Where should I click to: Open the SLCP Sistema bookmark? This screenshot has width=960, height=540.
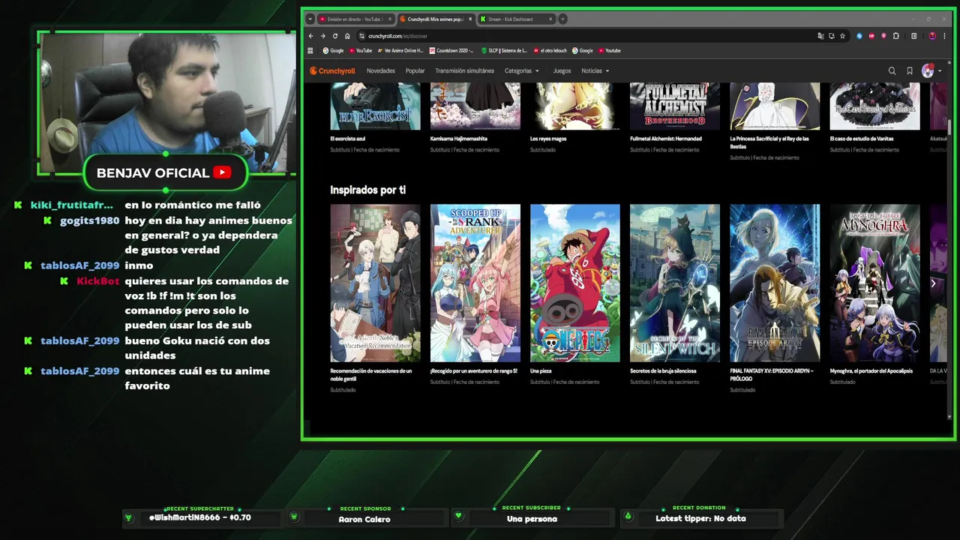(x=504, y=50)
